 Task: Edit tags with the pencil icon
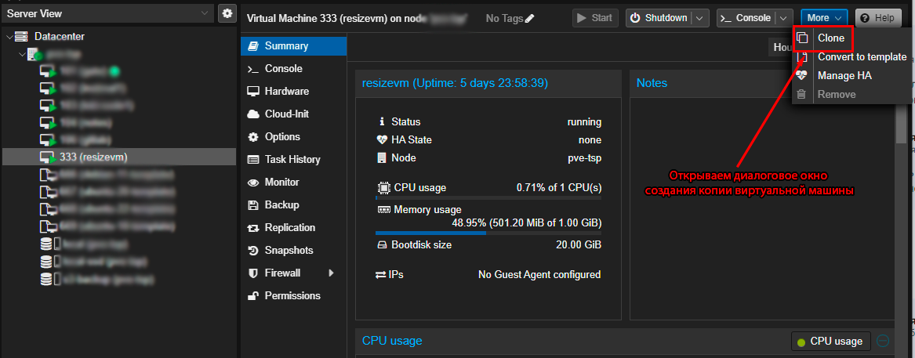click(x=529, y=19)
